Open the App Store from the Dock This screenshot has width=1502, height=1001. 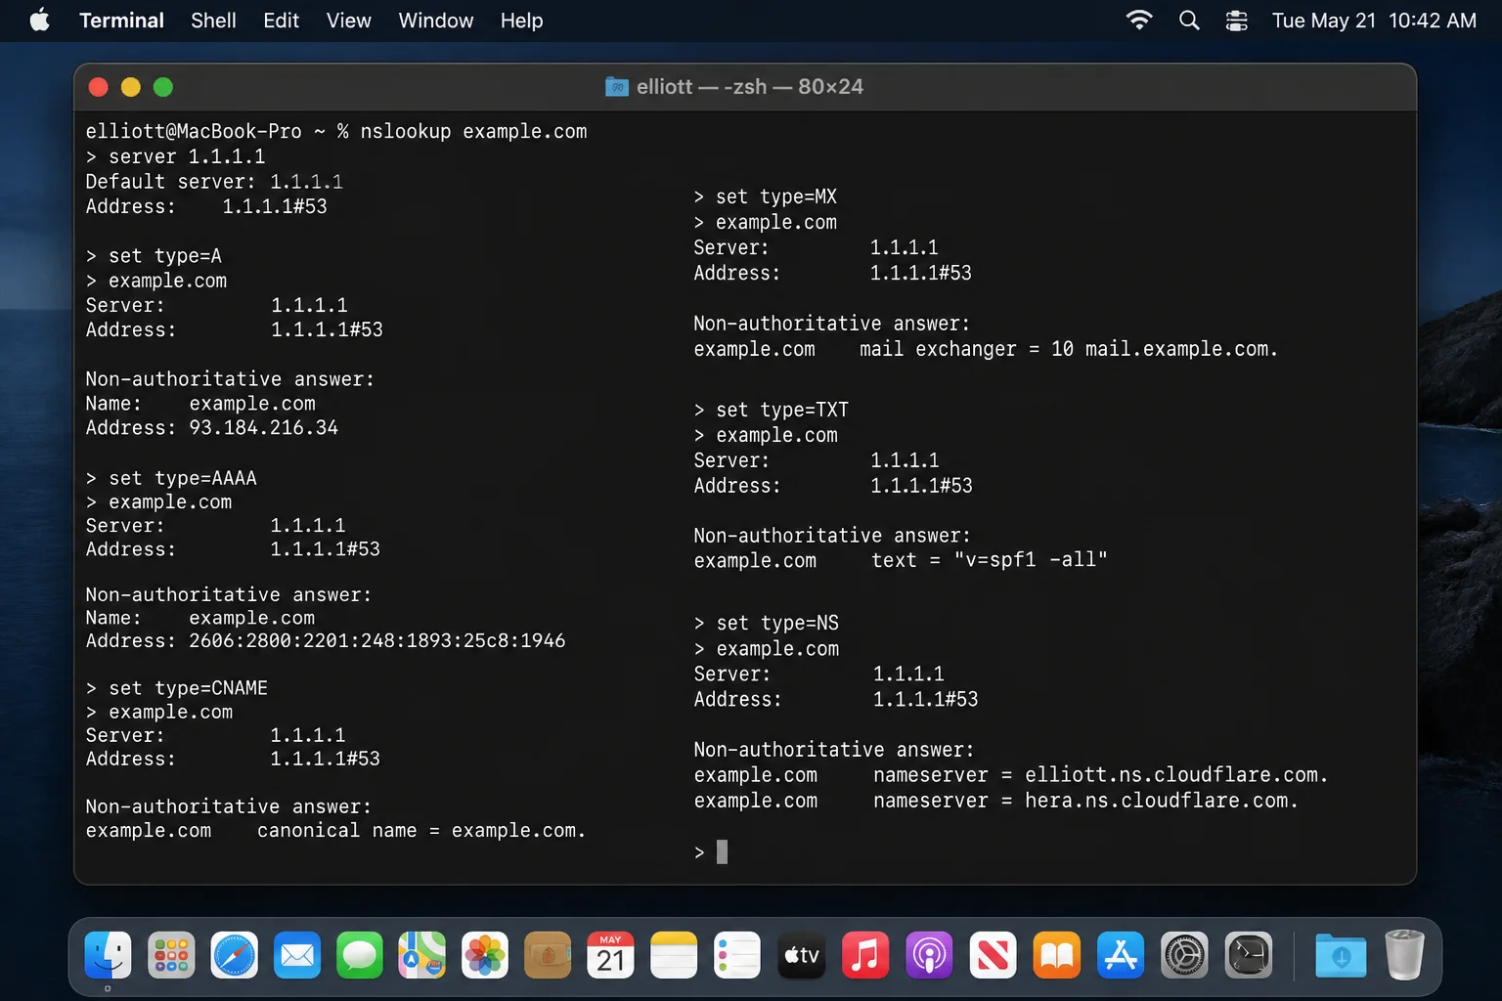(x=1121, y=955)
